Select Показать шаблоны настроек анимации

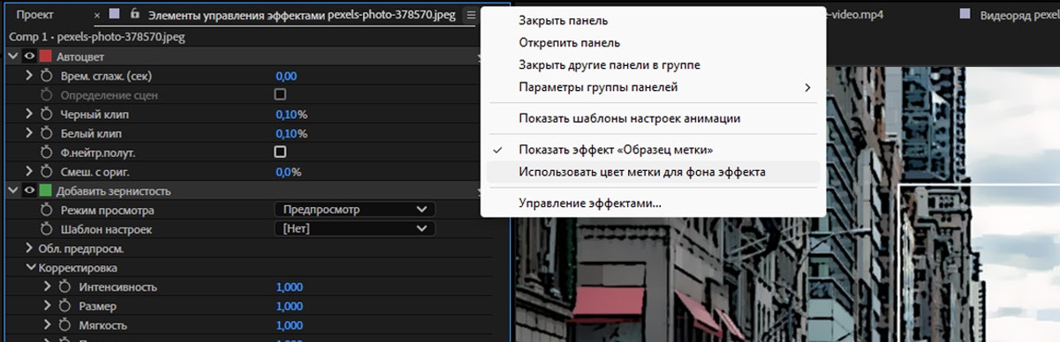pos(654,118)
